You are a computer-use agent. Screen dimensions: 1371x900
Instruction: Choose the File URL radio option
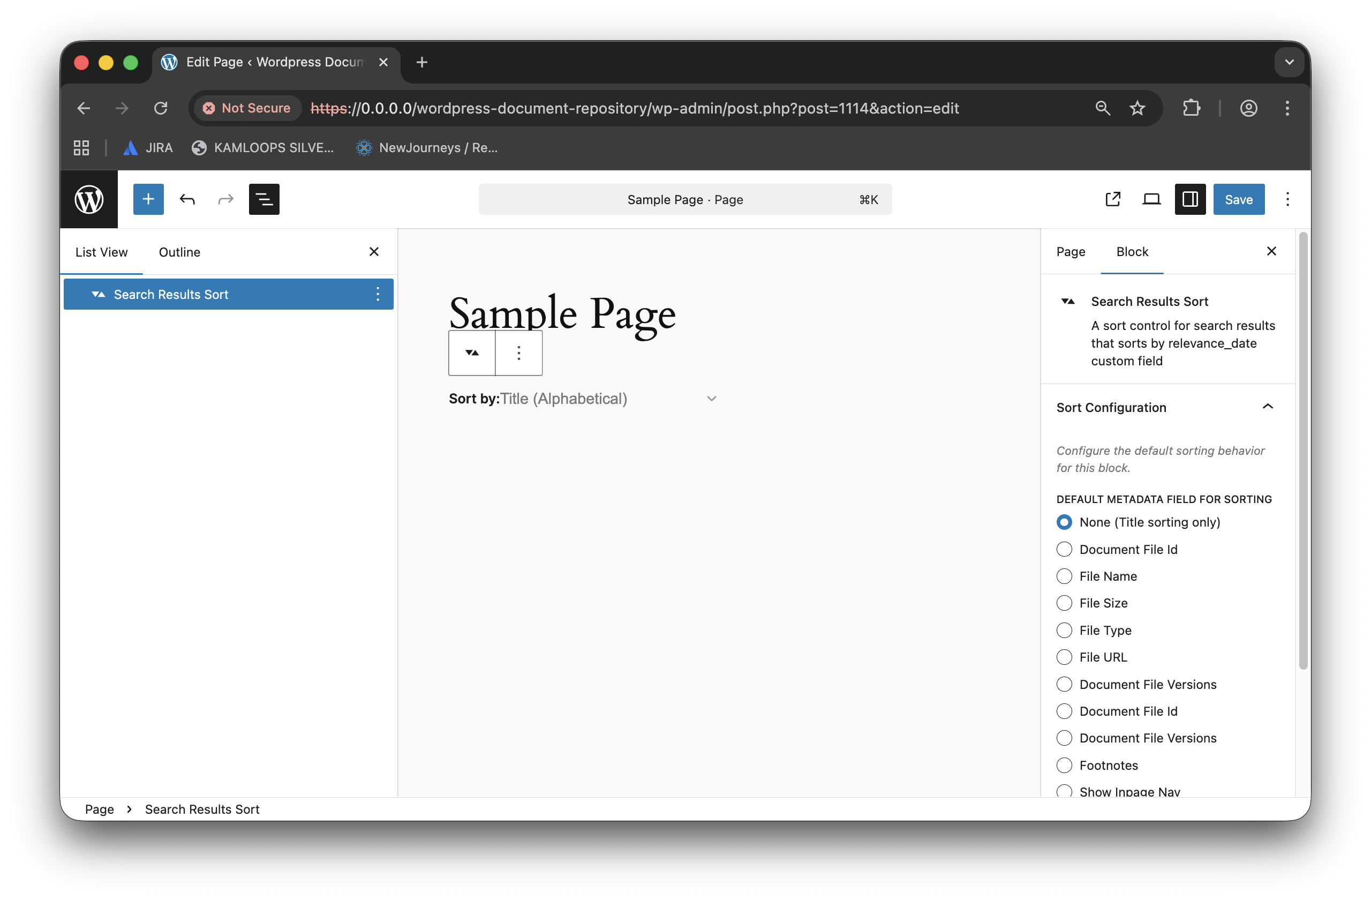pos(1064,657)
